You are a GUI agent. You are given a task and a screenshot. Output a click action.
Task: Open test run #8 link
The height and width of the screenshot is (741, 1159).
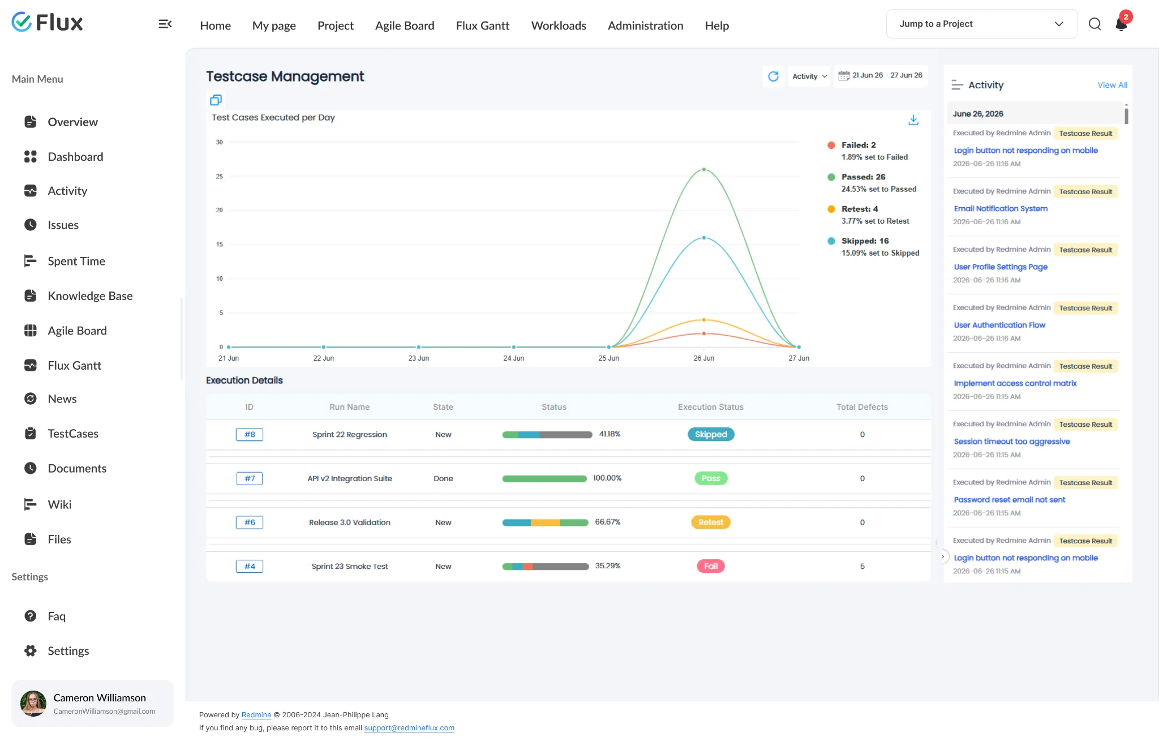point(250,434)
